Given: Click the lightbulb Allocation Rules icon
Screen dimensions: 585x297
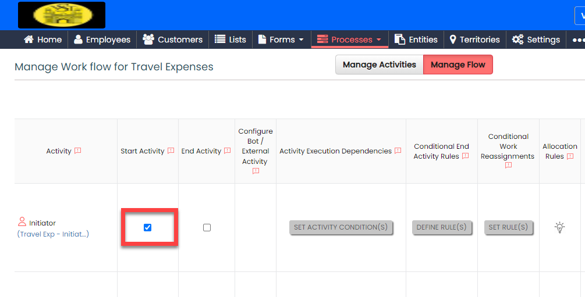Looking at the screenshot, I should tap(559, 227).
